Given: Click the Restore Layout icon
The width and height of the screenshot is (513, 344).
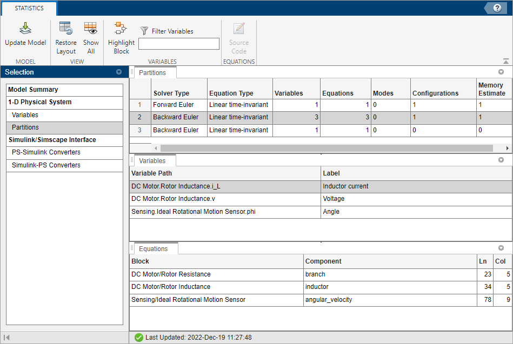Looking at the screenshot, I should (66, 29).
